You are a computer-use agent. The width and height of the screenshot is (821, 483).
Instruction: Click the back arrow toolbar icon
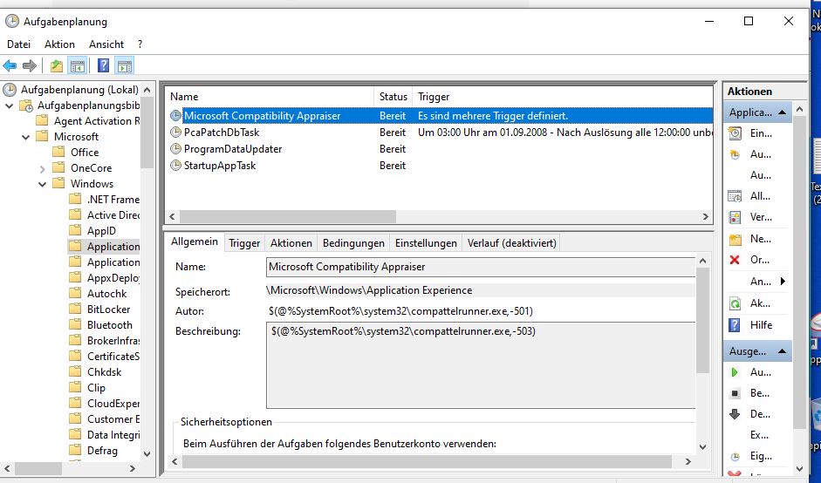tap(10, 66)
